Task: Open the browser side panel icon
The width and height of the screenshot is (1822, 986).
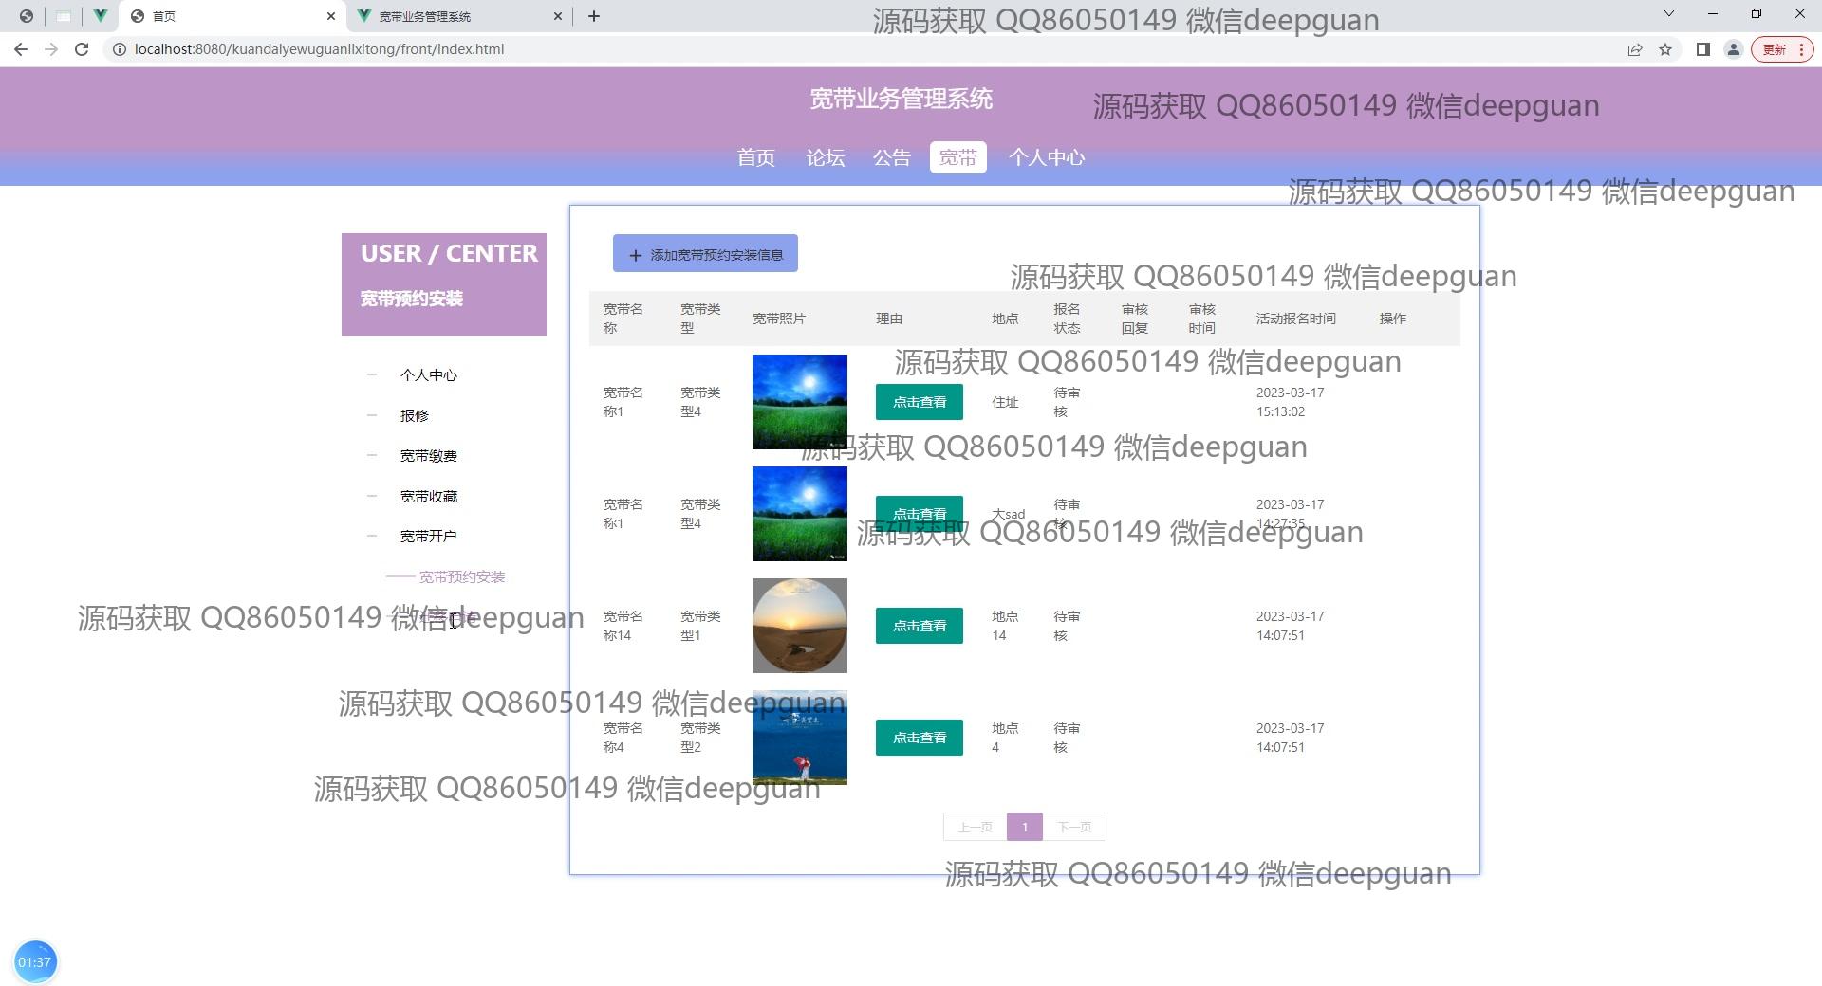Action: [1703, 49]
